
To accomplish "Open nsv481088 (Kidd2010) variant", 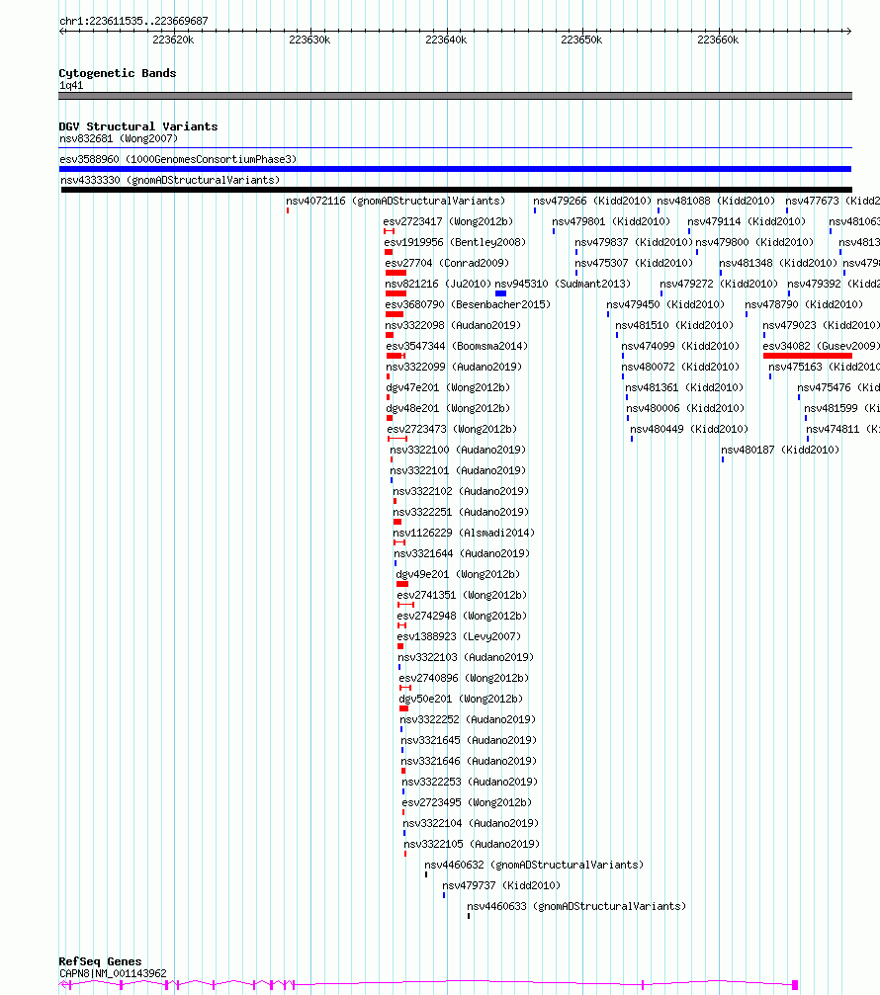I will tap(716, 201).
